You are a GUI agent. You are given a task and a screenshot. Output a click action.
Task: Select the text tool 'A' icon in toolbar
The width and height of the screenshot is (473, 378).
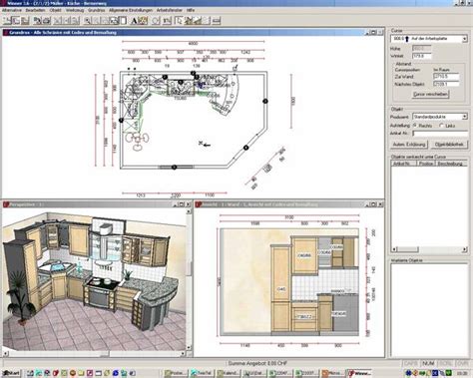tap(134, 21)
